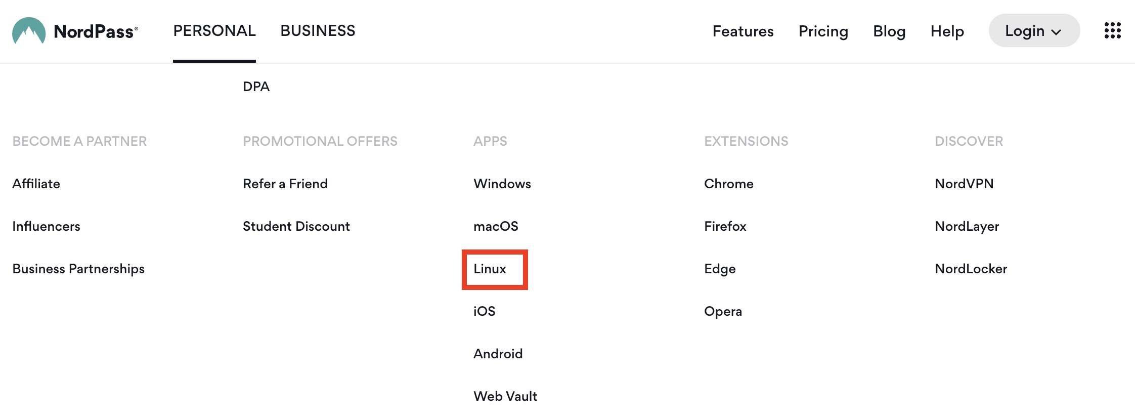Select the Firefox extension link
The image size is (1135, 417).
click(x=725, y=226)
